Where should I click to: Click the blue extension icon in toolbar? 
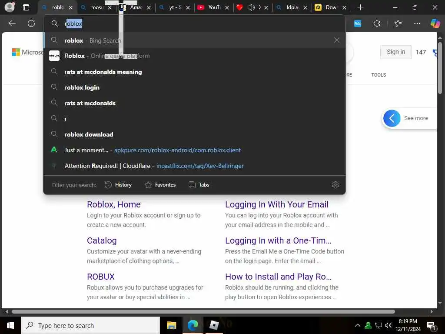pyautogui.click(x=358, y=23)
